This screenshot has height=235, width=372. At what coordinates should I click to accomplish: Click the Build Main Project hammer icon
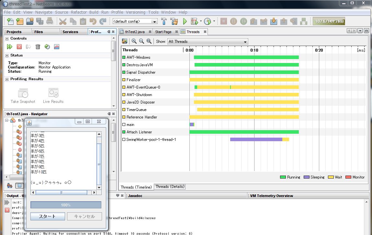164,21
